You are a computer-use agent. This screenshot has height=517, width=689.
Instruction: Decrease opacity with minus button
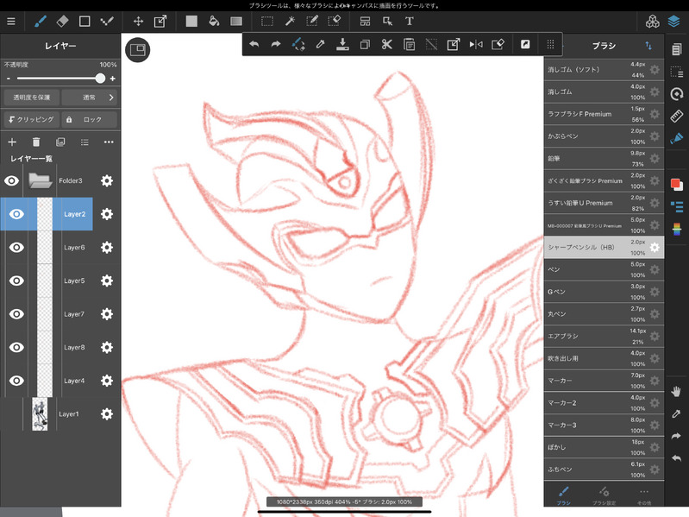click(9, 79)
